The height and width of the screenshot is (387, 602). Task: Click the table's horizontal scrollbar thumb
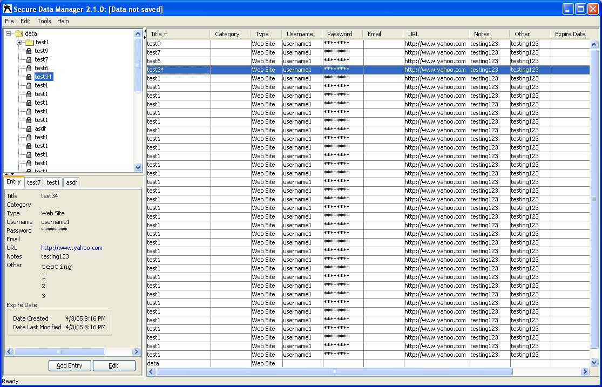pyautogui.click(x=334, y=371)
